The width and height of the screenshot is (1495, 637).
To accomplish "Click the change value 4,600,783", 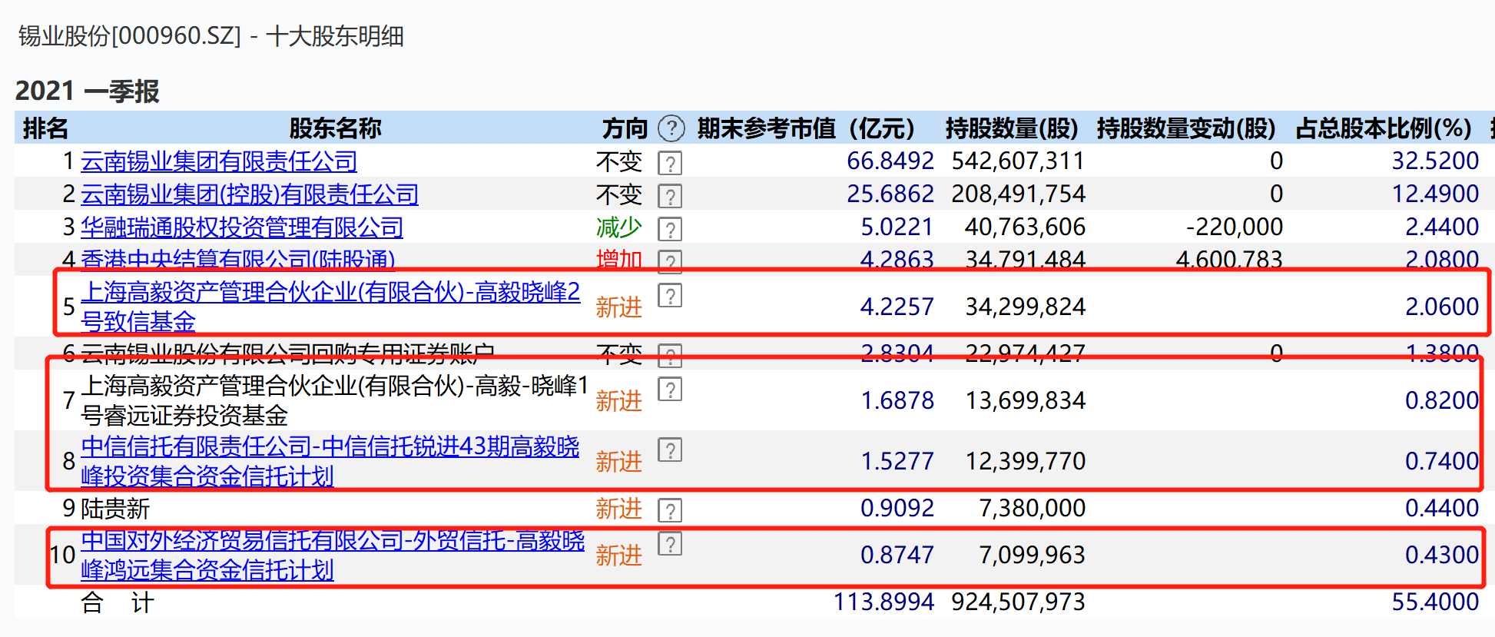I will tap(1229, 260).
